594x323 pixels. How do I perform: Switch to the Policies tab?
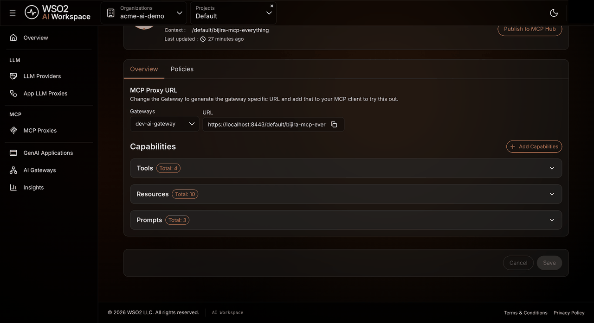point(182,69)
